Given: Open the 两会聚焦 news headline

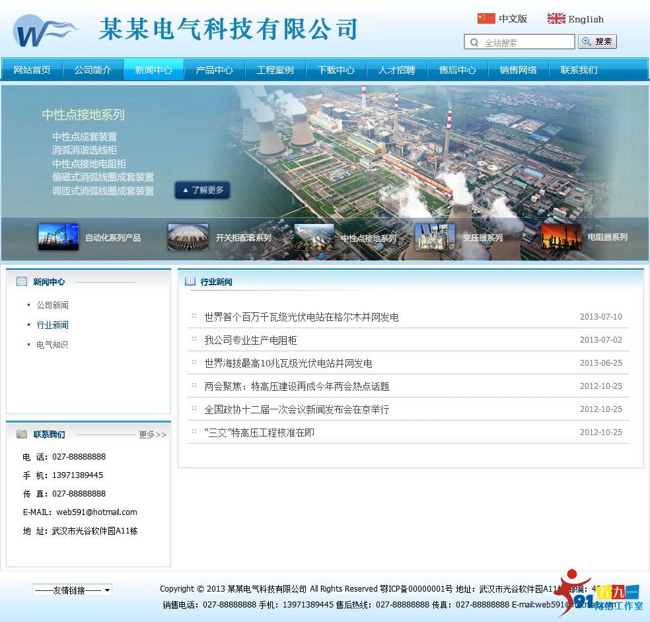Looking at the screenshot, I should [297, 386].
